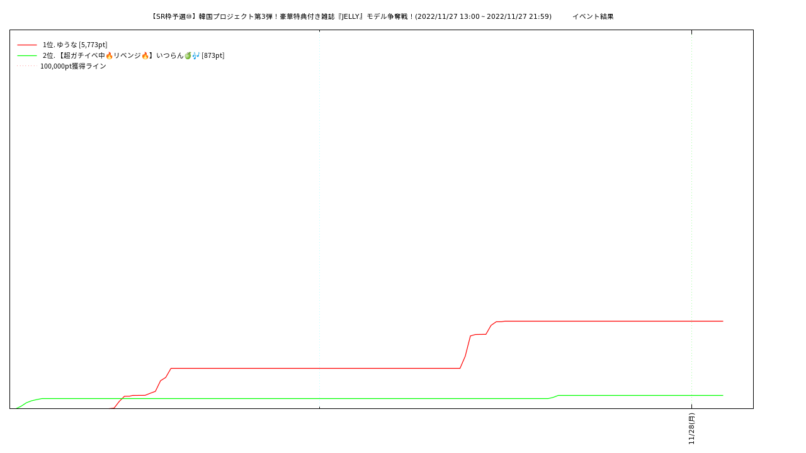Click the dotted line sample for 100,000pt line
Screen dimensions: 806x453
pos(27,66)
